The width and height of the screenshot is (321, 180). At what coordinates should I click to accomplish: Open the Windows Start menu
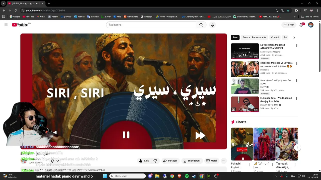coord(105,176)
